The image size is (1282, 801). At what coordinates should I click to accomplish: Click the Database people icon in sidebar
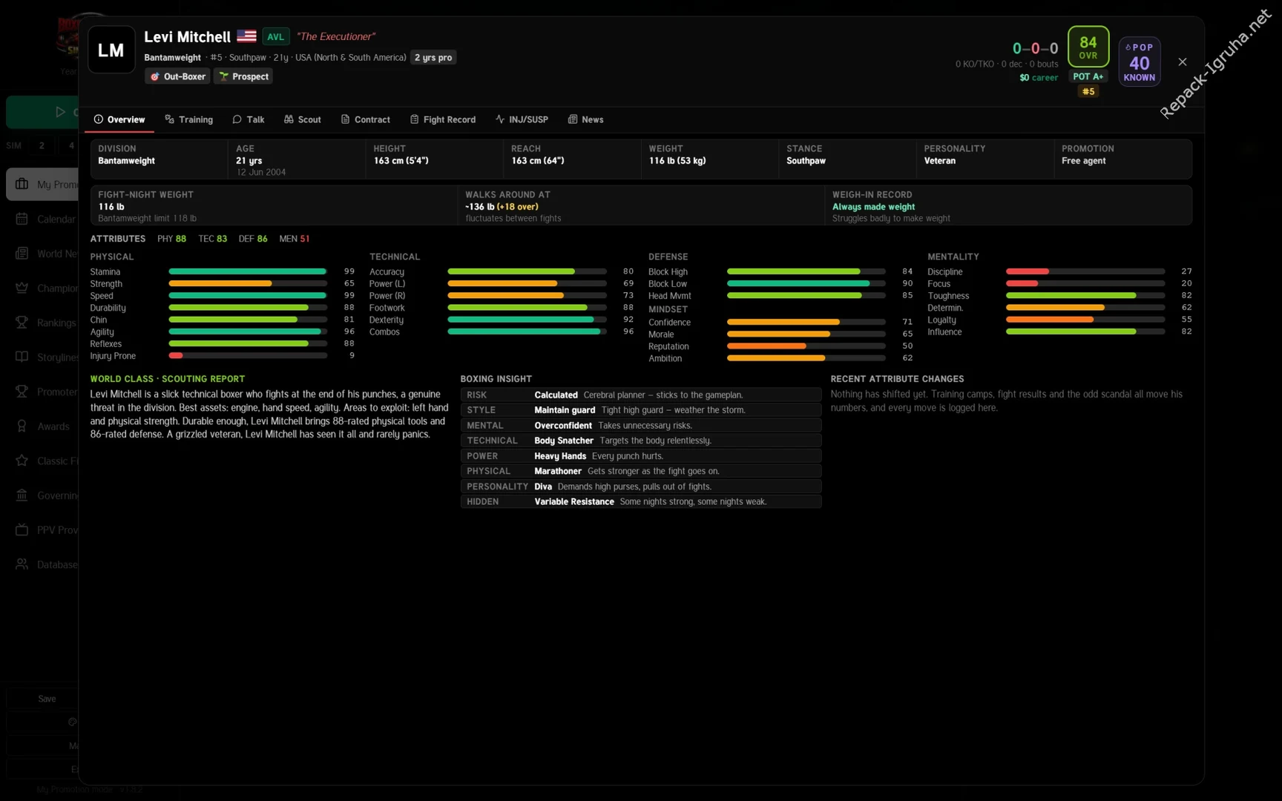click(22, 564)
